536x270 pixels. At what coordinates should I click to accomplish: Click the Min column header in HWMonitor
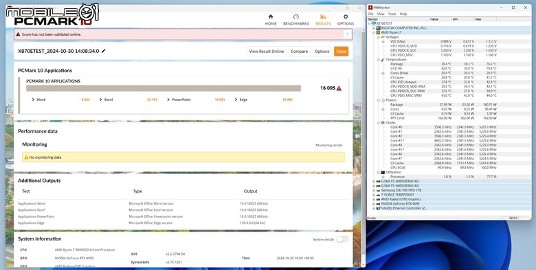(x=463, y=19)
